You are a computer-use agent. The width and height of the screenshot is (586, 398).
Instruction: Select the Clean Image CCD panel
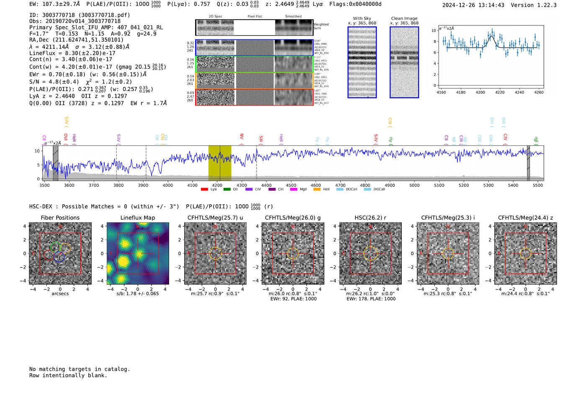(404, 62)
